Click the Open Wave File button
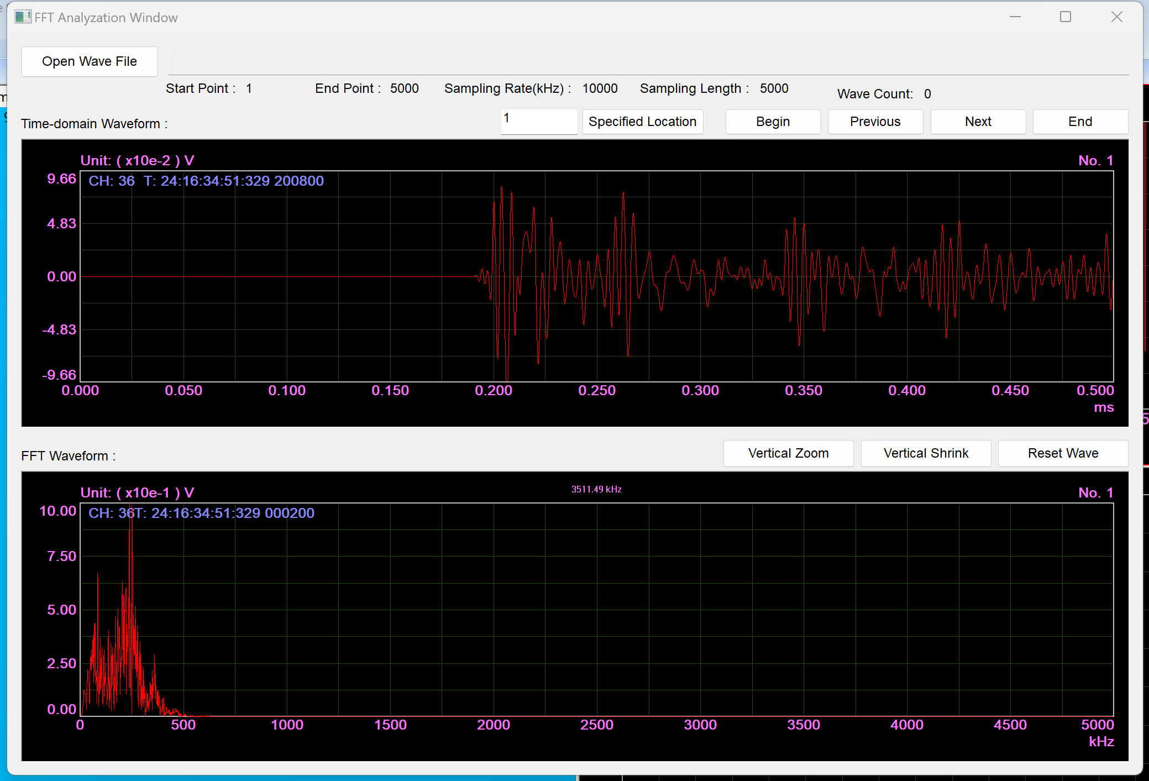The width and height of the screenshot is (1149, 781). pos(90,61)
